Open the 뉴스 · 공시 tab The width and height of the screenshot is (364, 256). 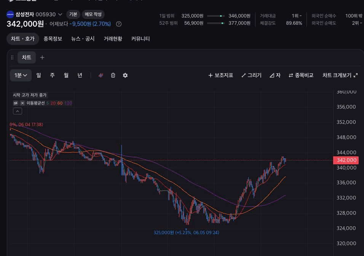(83, 39)
